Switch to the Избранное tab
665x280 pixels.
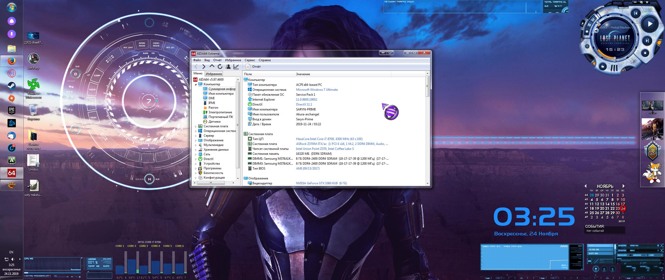(214, 74)
